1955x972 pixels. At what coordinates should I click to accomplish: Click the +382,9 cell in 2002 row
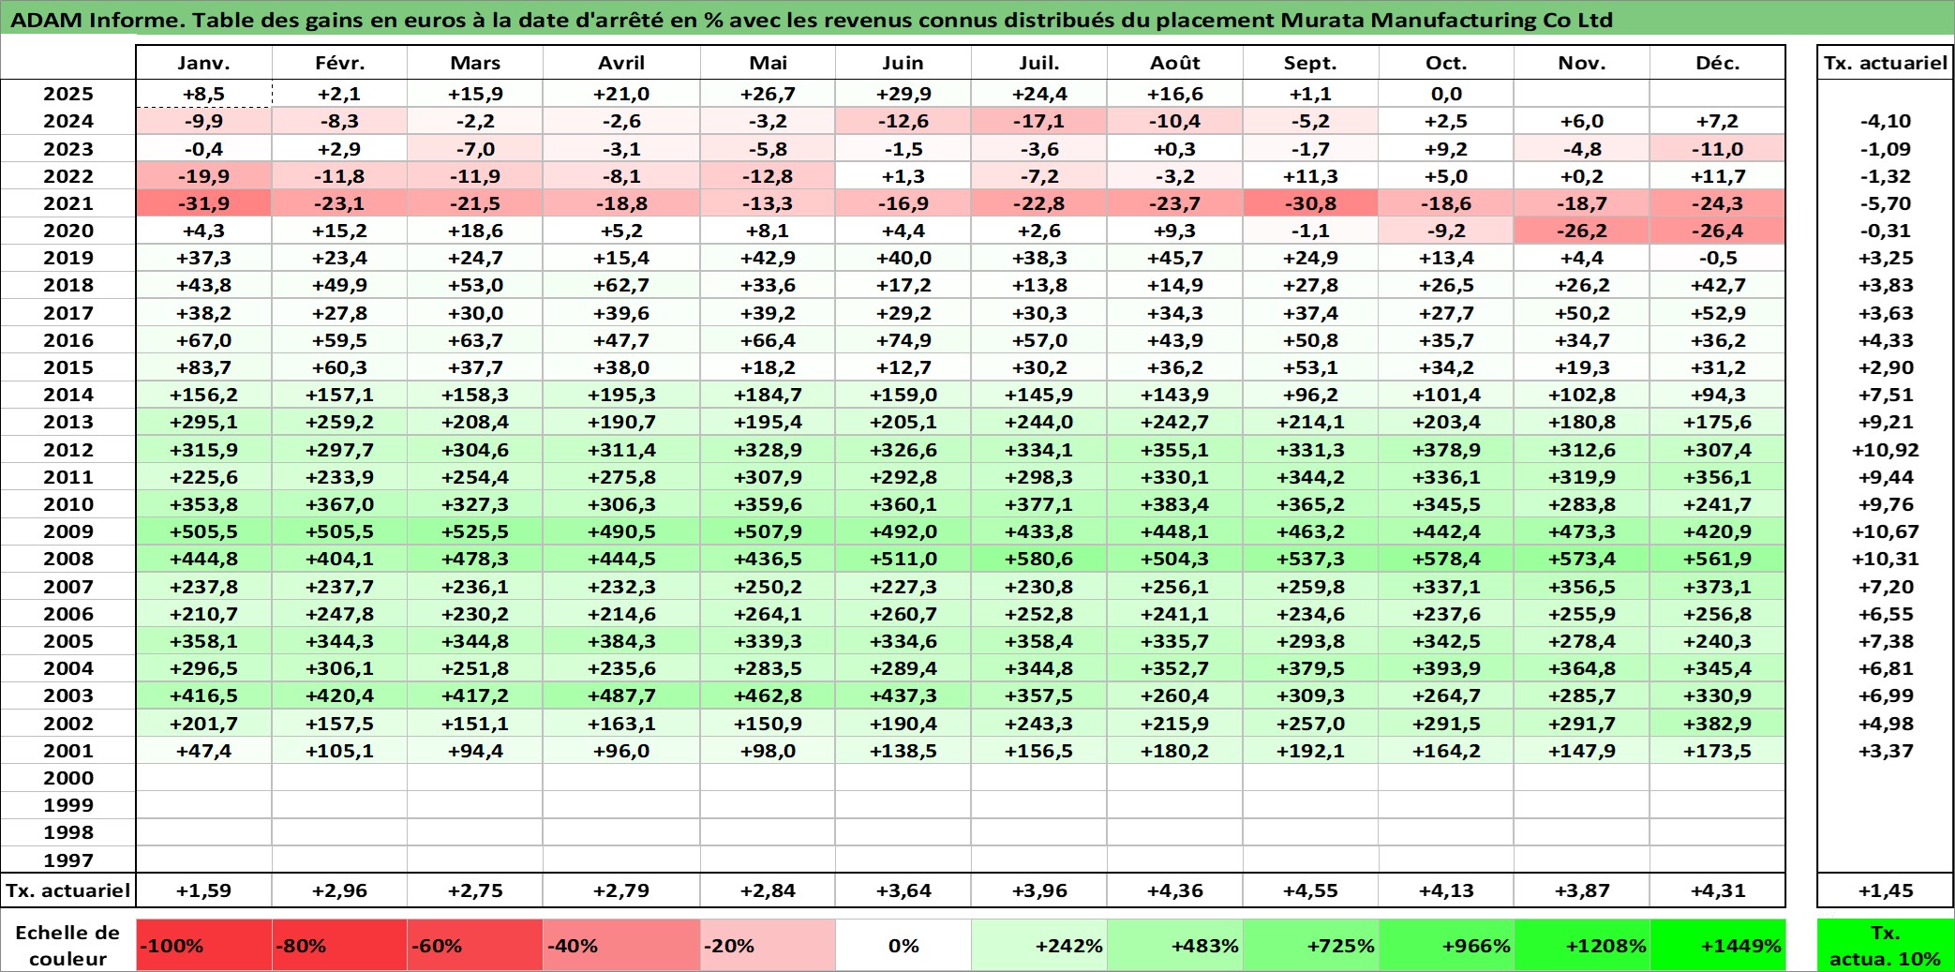pos(1718,724)
